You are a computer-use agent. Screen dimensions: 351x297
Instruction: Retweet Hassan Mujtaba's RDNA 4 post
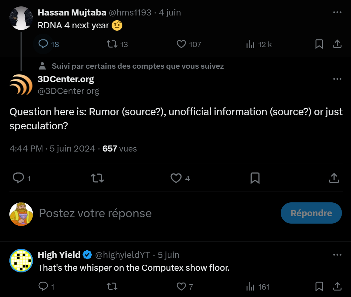[112, 44]
